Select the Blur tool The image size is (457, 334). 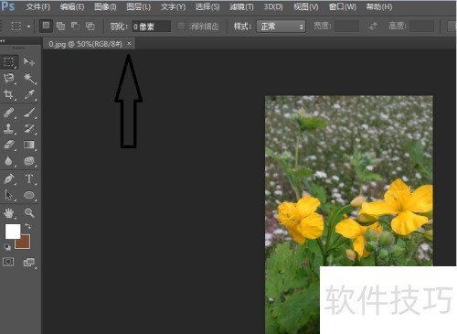[x=9, y=161]
